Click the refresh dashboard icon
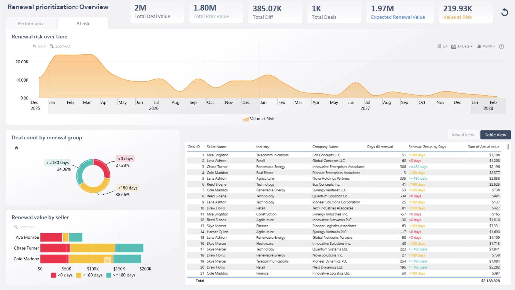Viewport: 515px width, 290px height. click(x=505, y=12)
